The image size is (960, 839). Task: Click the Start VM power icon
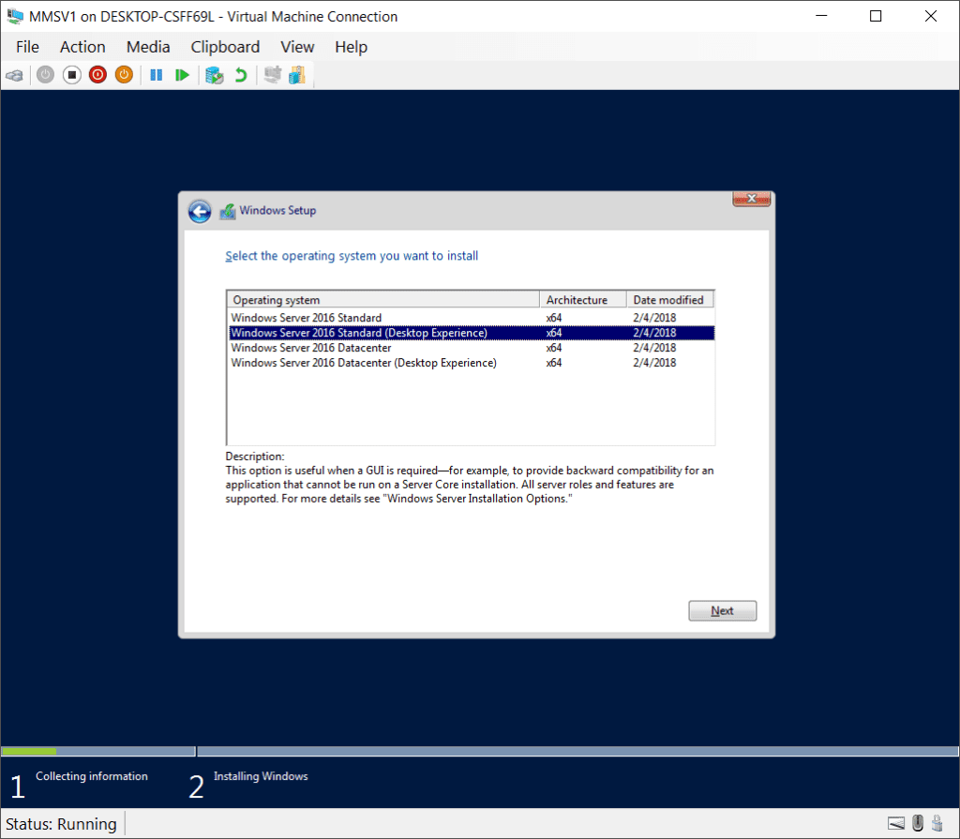(x=45, y=75)
